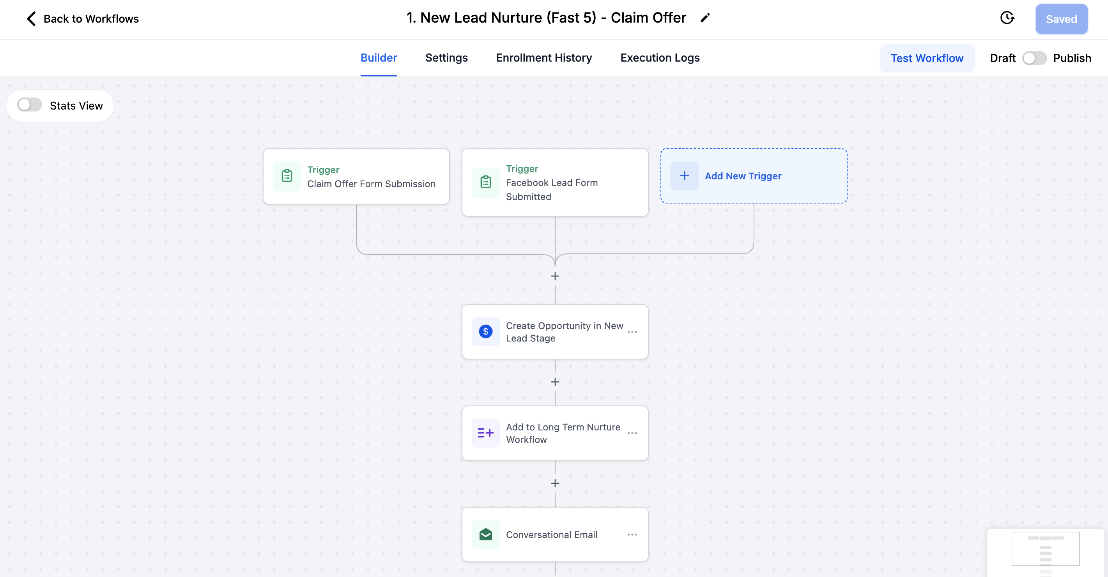Click the Facebook Lead Form trigger icon

pos(486,182)
